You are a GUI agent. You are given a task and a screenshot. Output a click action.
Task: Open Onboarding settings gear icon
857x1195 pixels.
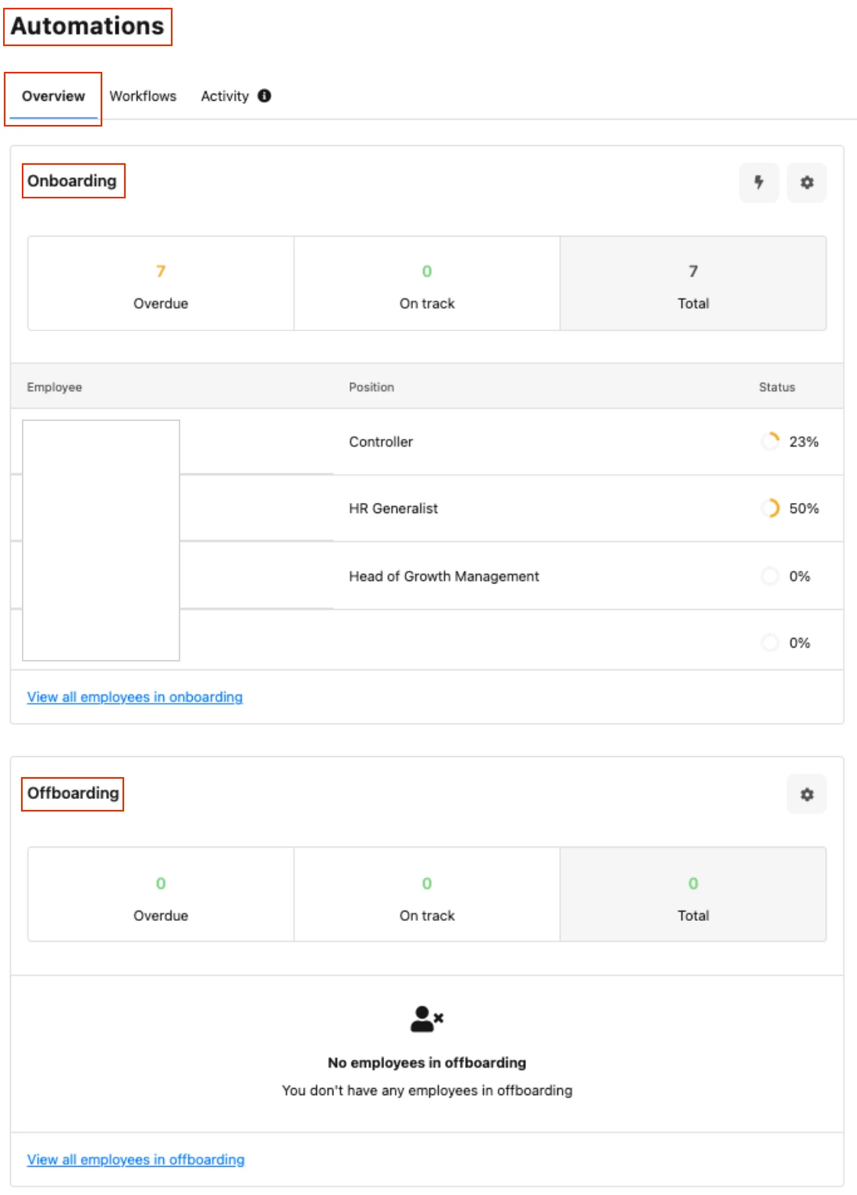point(807,182)
